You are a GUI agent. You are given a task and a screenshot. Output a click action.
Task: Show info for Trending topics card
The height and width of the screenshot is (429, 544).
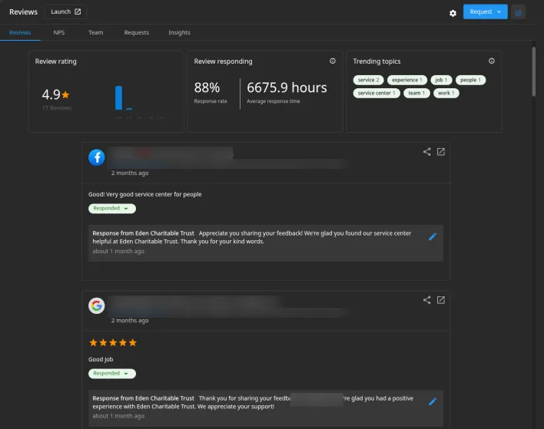[x=491, y=61]
